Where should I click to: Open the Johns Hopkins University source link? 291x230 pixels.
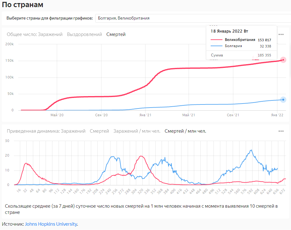(51, 224)
